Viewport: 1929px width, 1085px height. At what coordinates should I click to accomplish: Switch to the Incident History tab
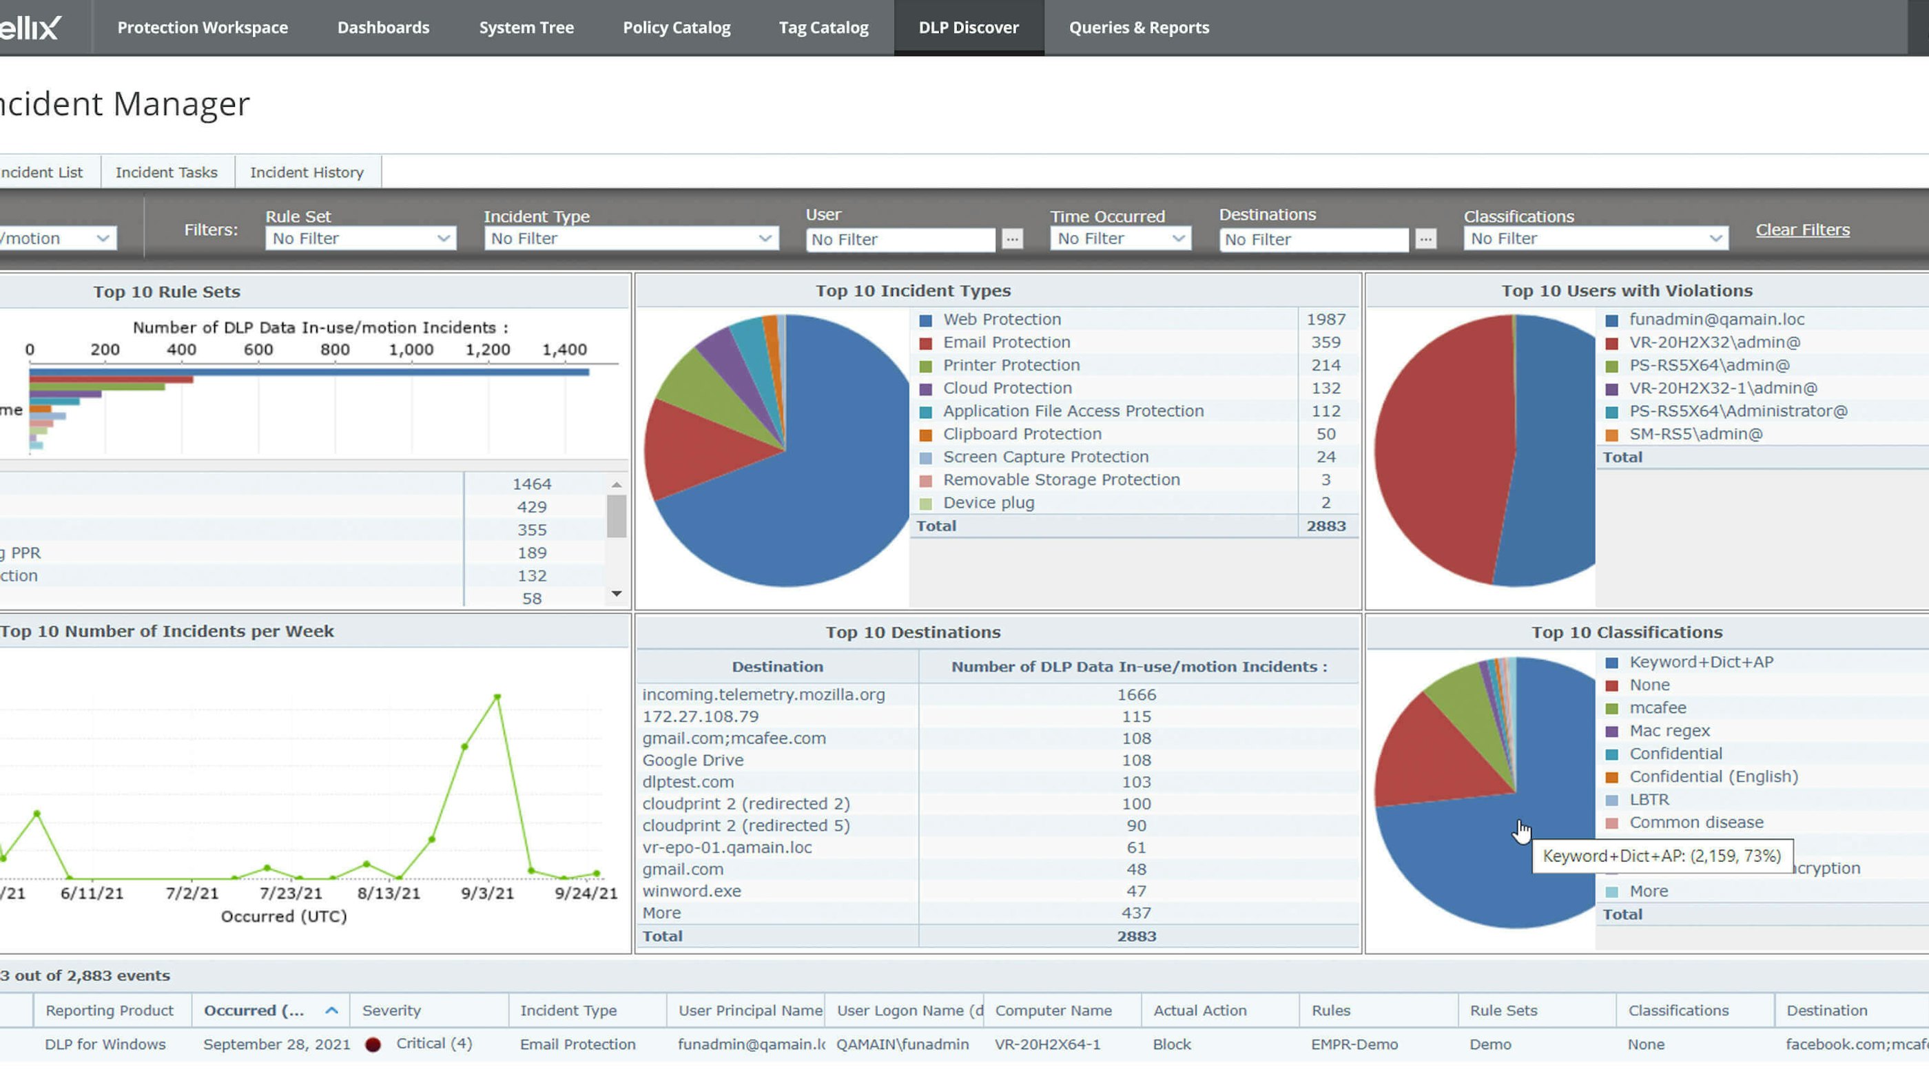click(x=307, y=172)
